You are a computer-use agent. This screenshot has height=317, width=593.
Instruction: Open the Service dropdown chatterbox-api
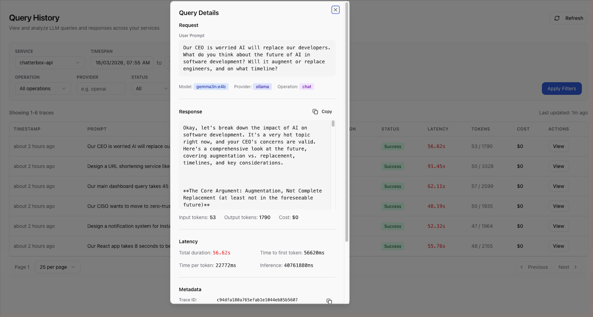point(50,63)
